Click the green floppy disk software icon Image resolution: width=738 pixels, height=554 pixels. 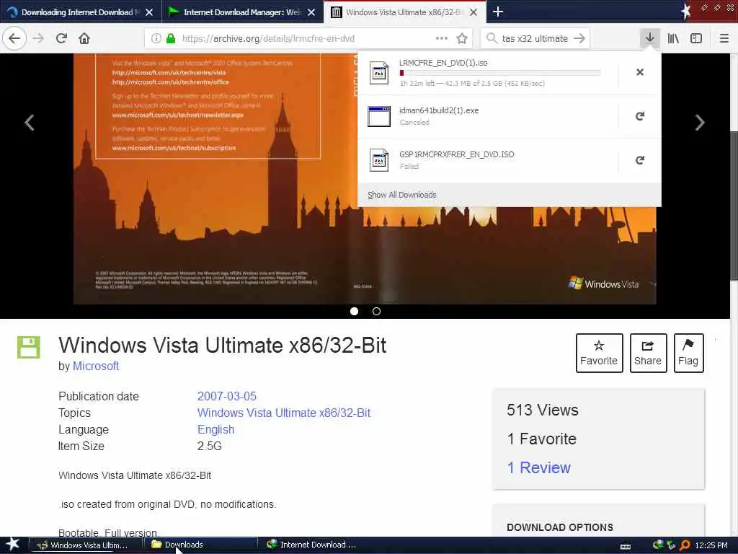click(x=29, y=347)
